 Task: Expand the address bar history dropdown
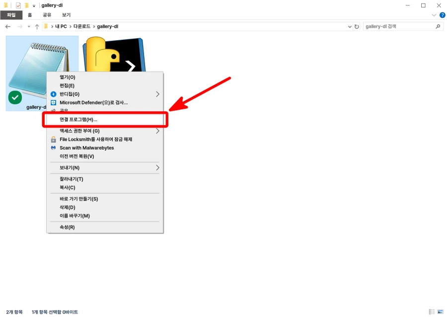350,26
